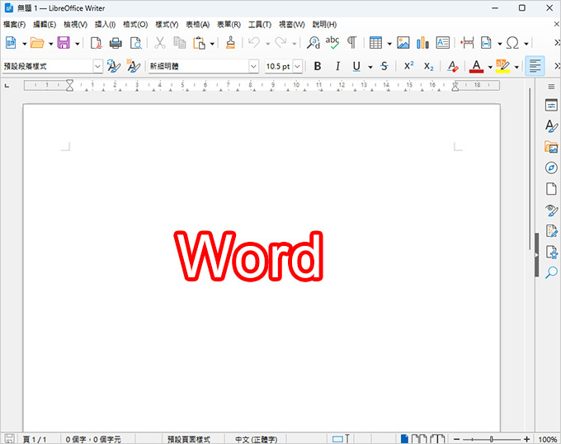Open the 檢視(V) menu
The height and width of the screenshot is (444, 561).
(x=76, y=24)
